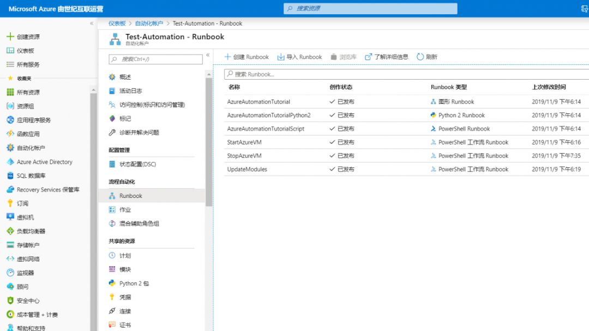
Task: Open Storage accounts icon
Action: point(10,245)
